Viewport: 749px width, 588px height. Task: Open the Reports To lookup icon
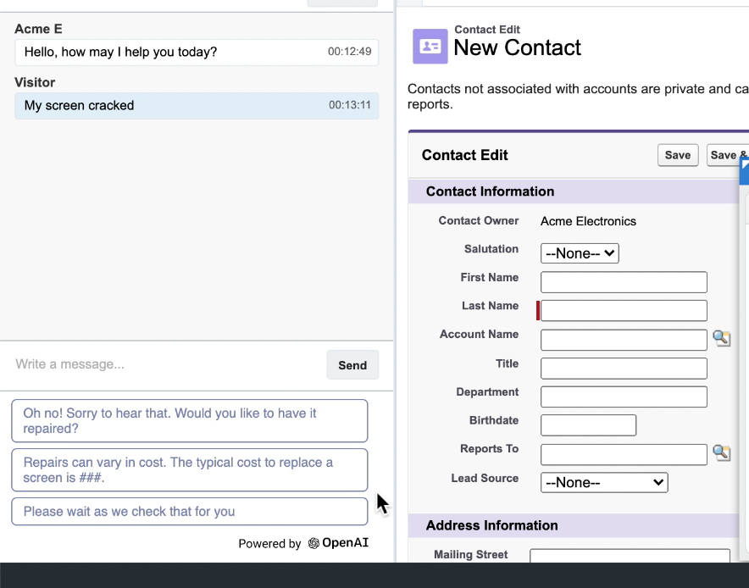[x=721, y=452]
